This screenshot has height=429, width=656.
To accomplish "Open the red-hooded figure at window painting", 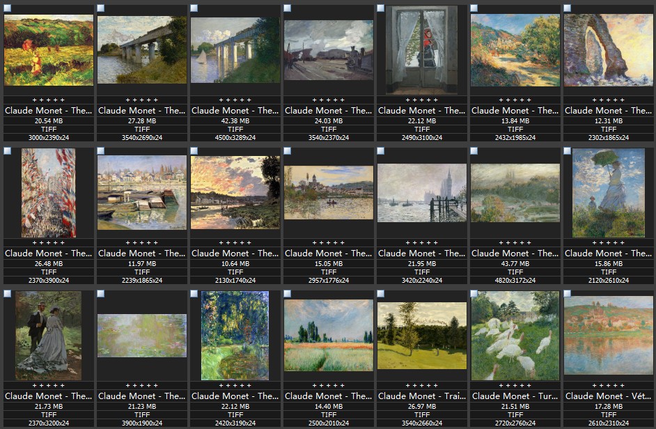I will tap(422, 50).
